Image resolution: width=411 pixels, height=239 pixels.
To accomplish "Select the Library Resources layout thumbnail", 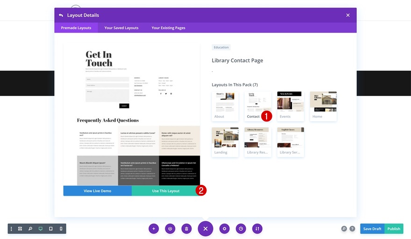I will click(x=258, y=142).
